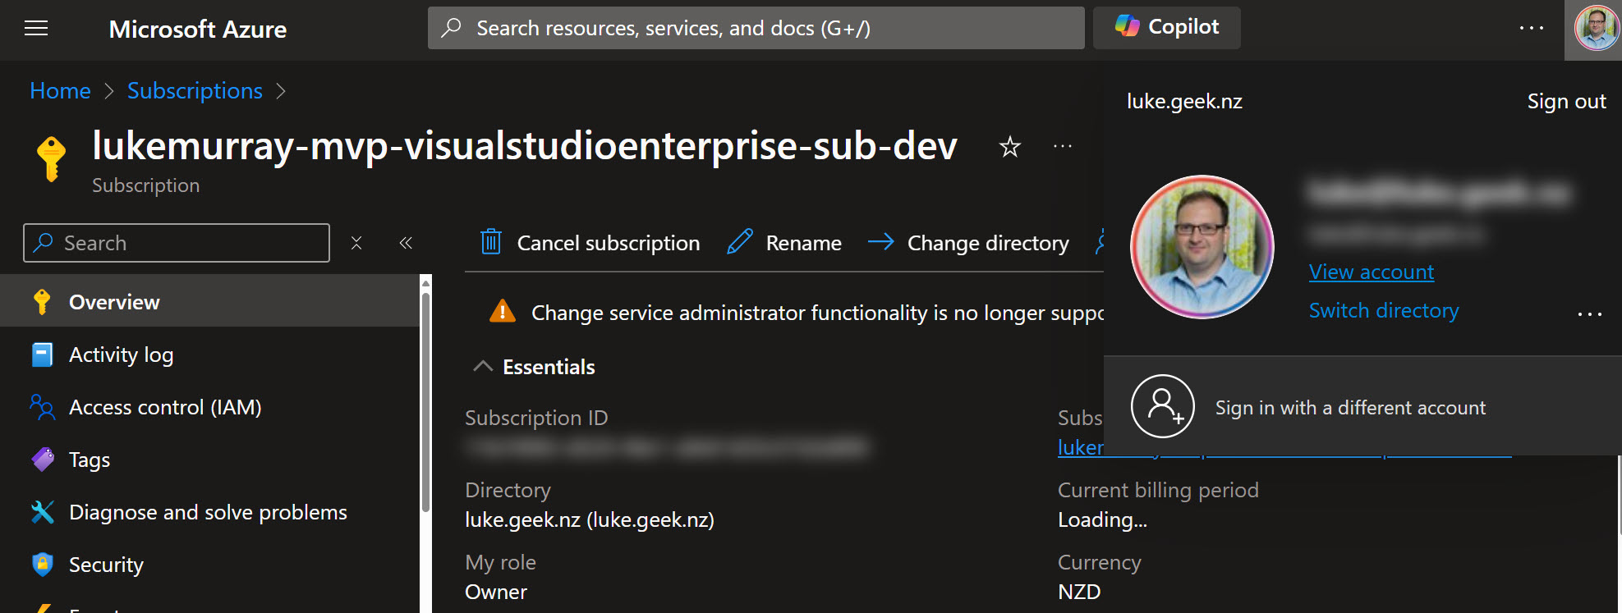Viewport: 1622px width, 613px height.
Task: Click the pencil Rename icon
Action: point(740,242)
